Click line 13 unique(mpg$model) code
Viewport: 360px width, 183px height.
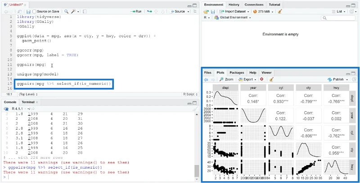pyautogui.click(x=38, y=74)
